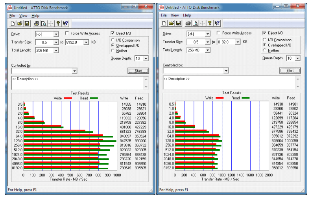
Task: Click ATTO app icon in left title bar
Action: 10,8
